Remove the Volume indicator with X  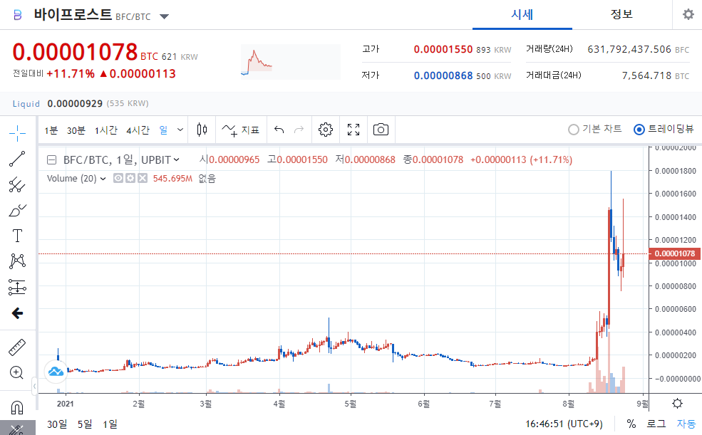(143, 179)
